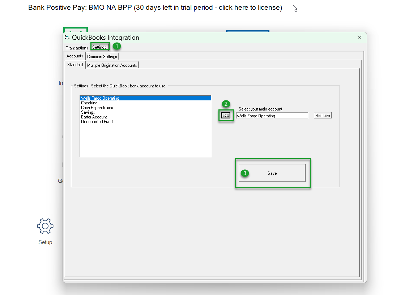
Task: Choose Barter Account from the list
Action: tap(94, 117)
